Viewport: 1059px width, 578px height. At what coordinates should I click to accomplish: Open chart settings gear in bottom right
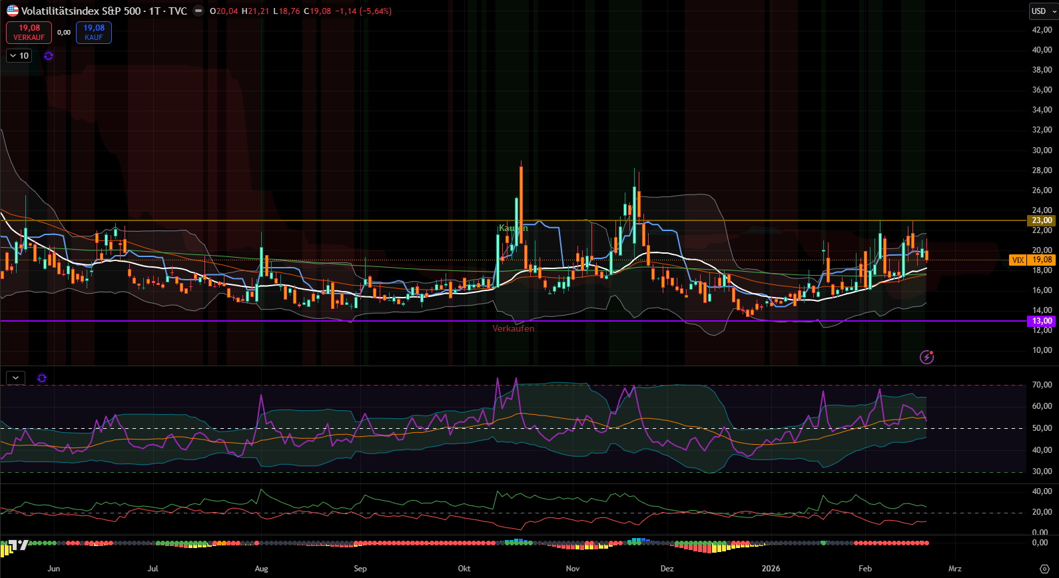click(x=1044, y=569)
